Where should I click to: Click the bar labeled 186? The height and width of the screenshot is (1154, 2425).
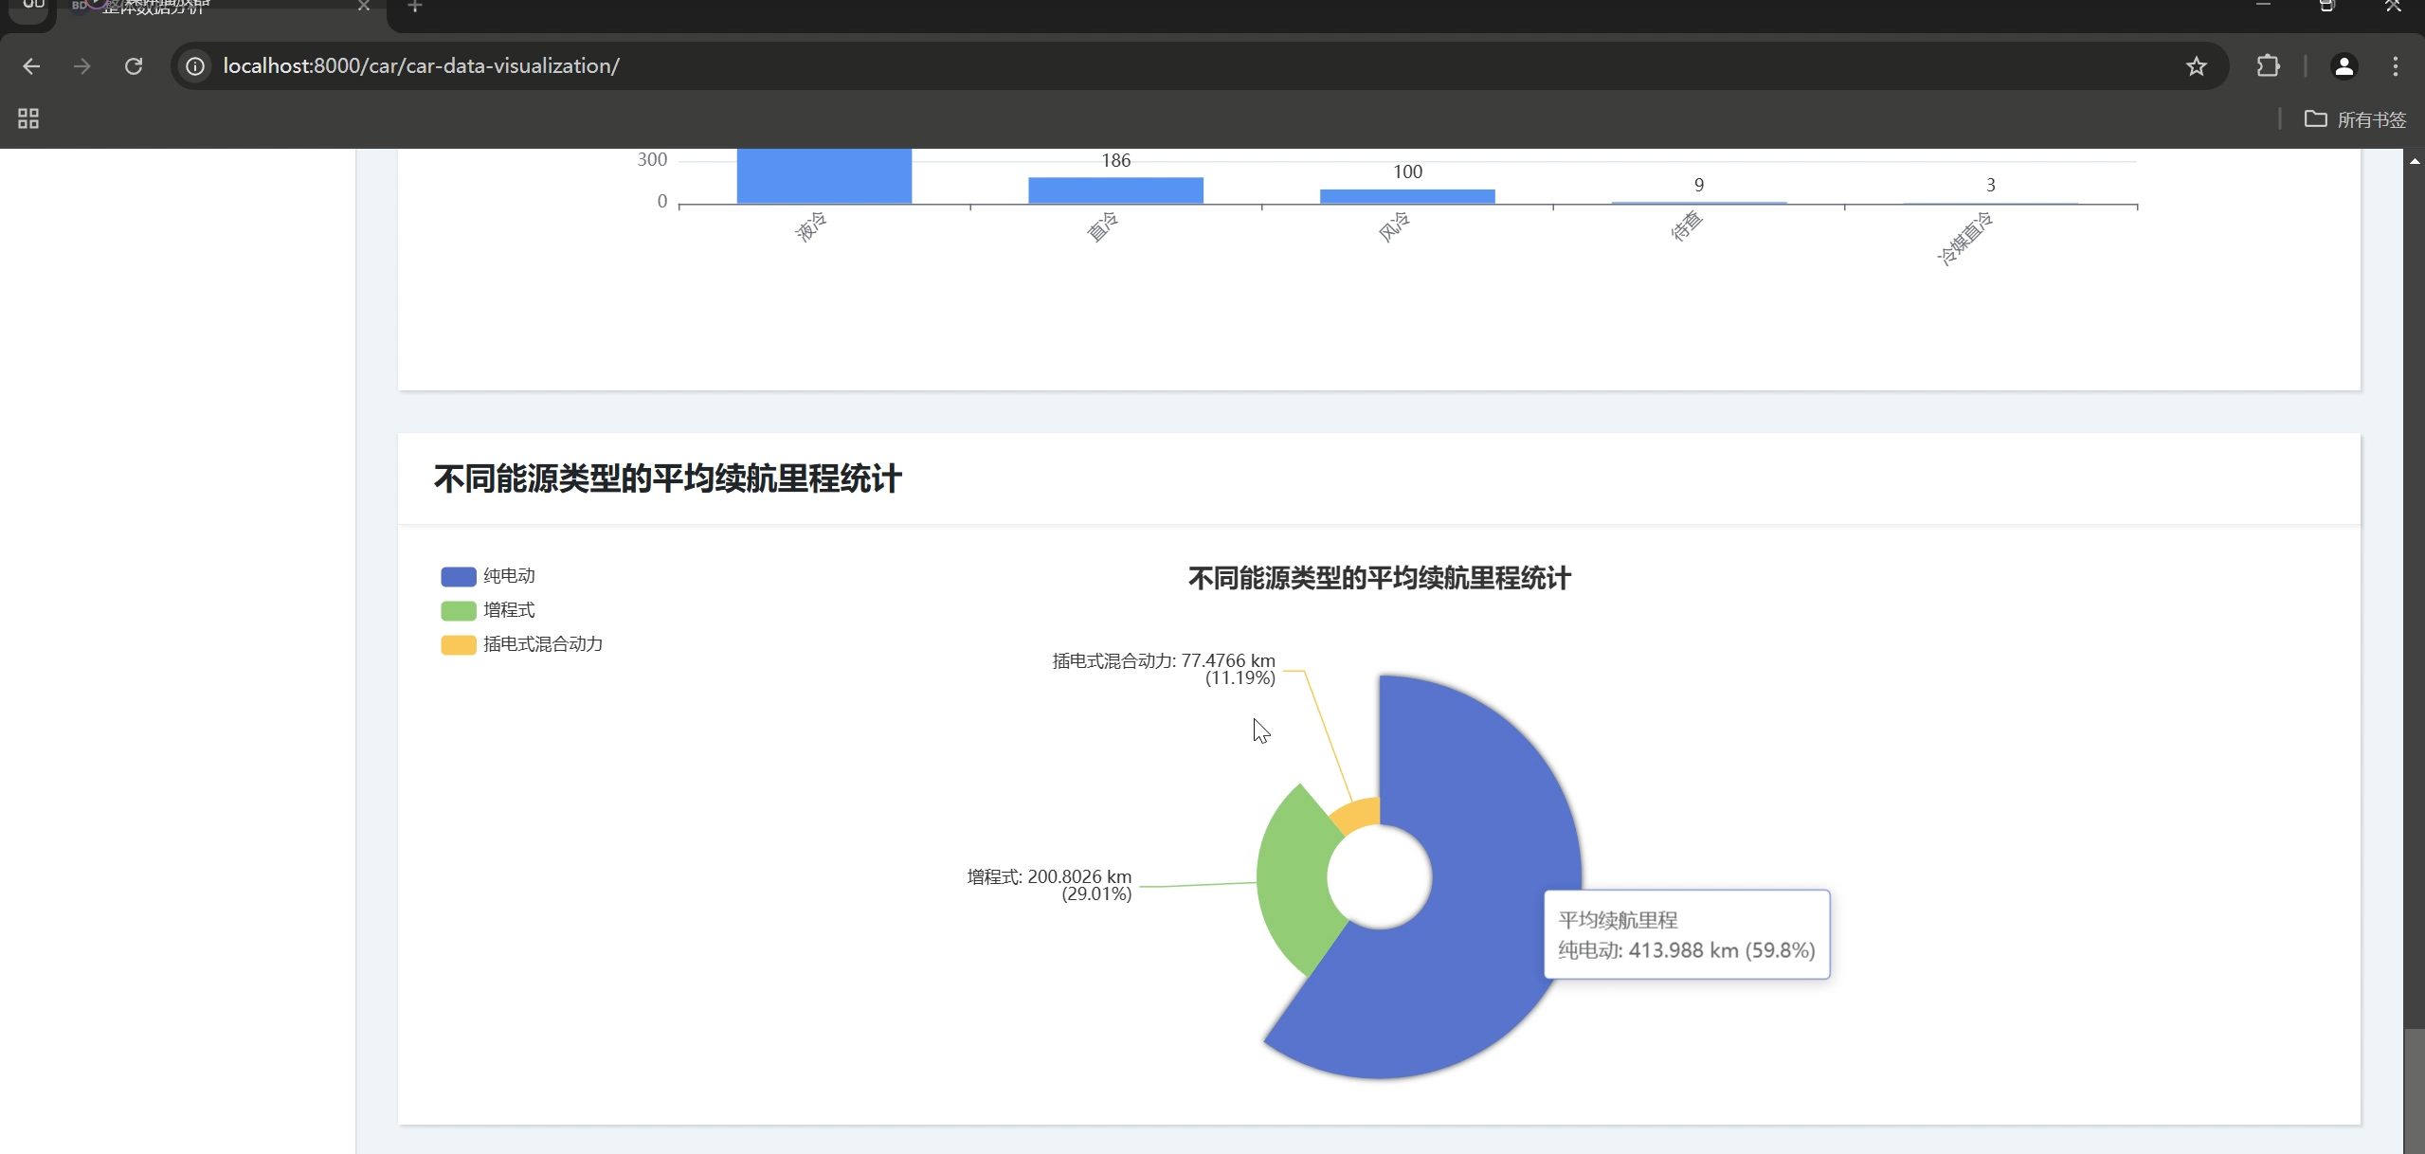pyautogui.click(x=1115, y=190)
